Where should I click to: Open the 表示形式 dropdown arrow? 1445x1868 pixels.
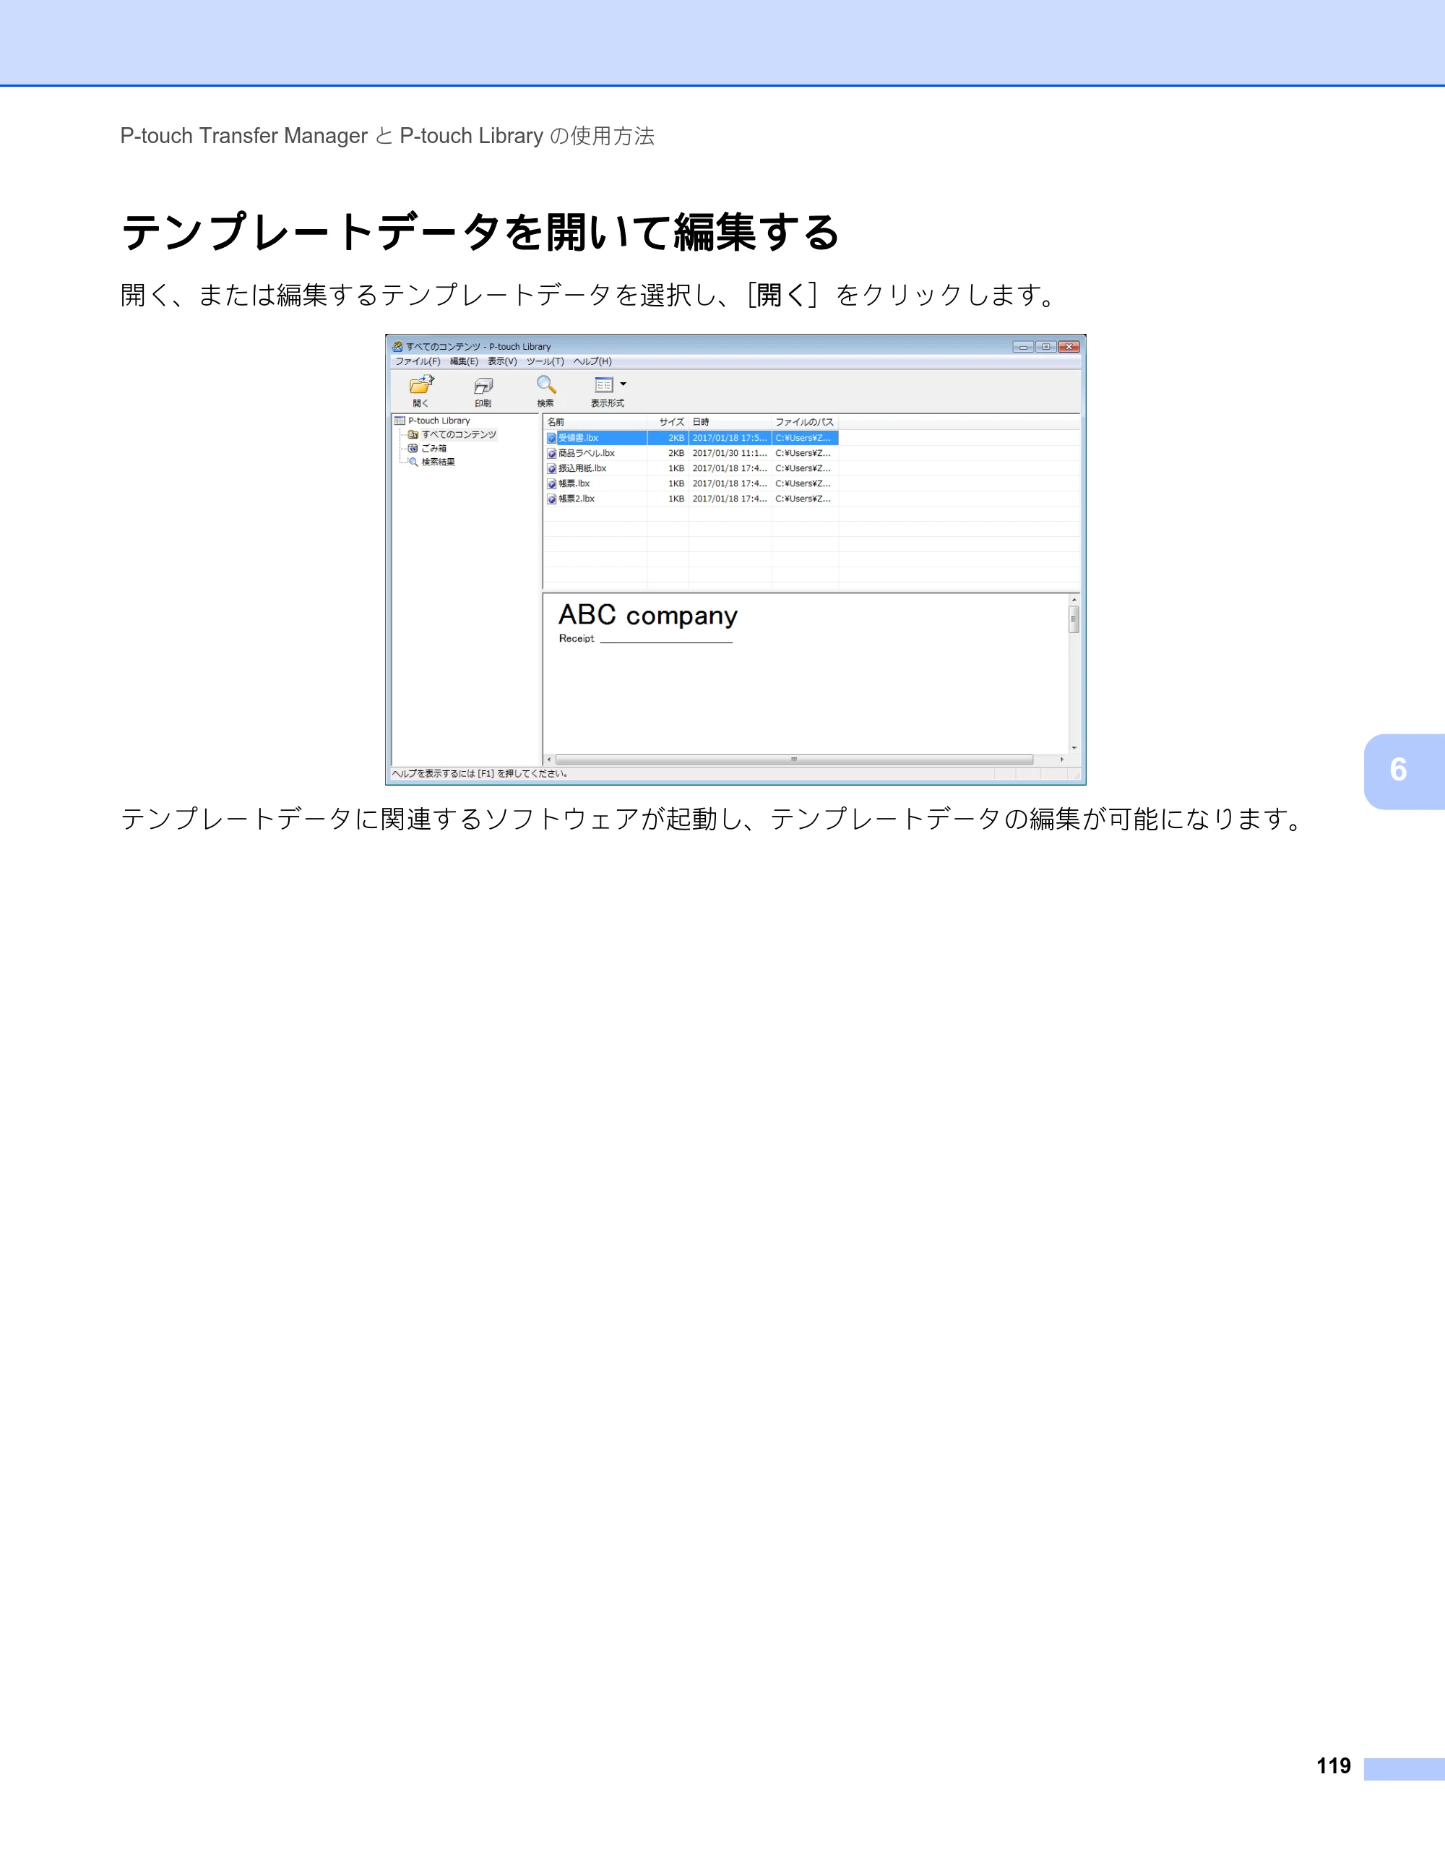tap(624, 384)
